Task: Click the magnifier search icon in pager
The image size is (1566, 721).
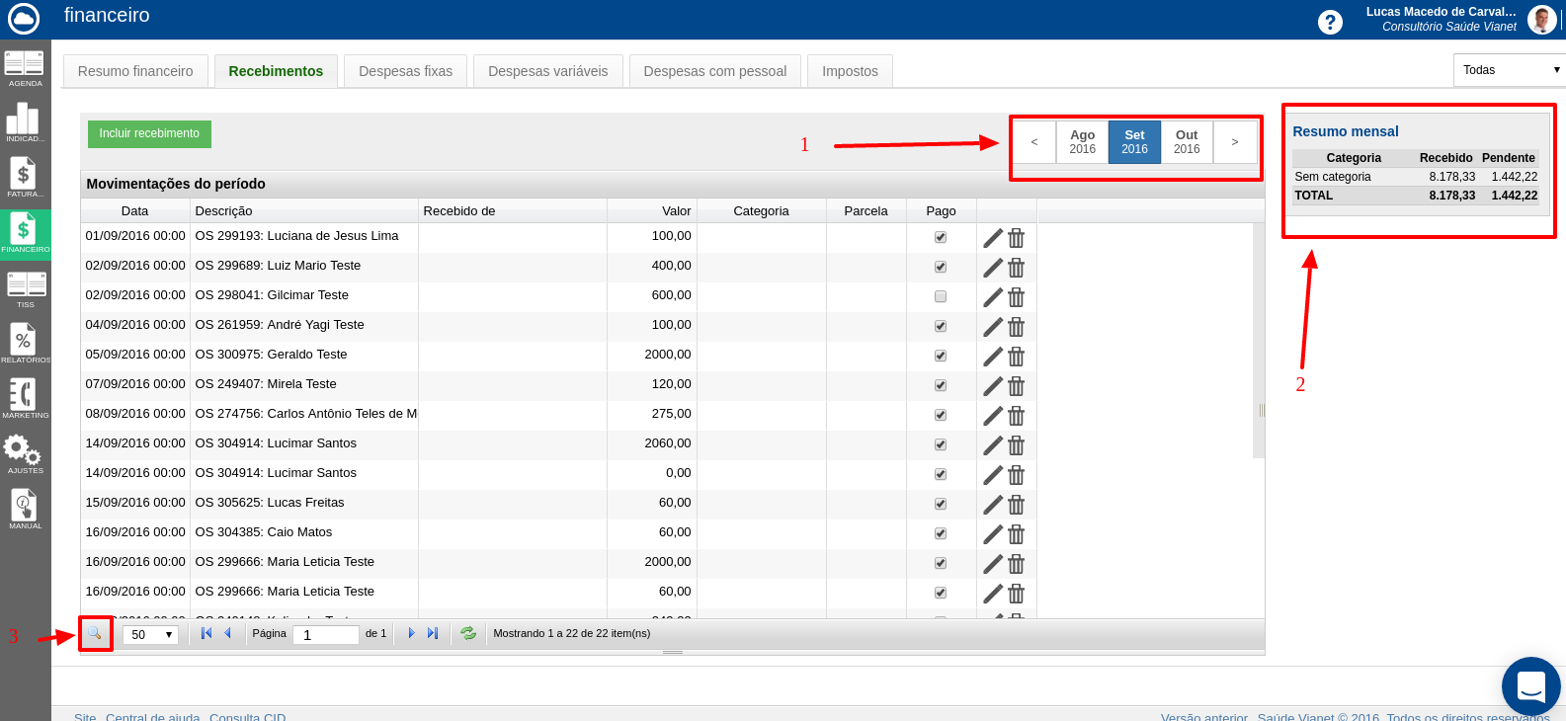Action: pyautogui.click(x=95, y=634)
